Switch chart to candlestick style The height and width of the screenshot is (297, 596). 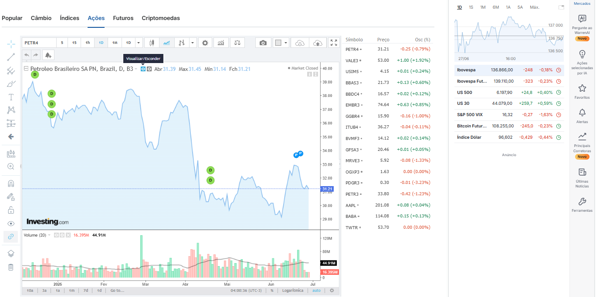(152, 43)
